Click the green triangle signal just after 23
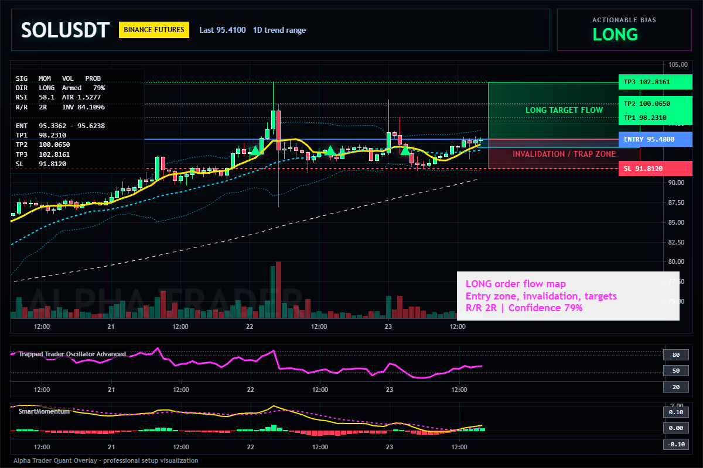The image size is (703, 468). tap(405, 150)
